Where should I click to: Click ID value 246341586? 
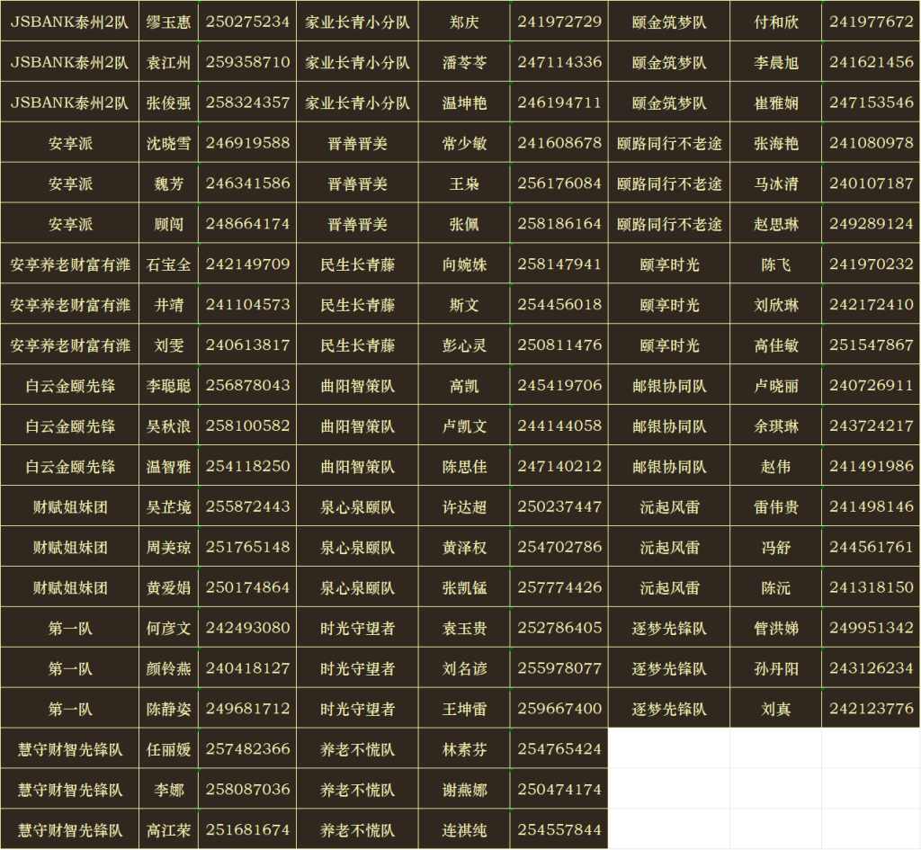click(x=247, y=183)
